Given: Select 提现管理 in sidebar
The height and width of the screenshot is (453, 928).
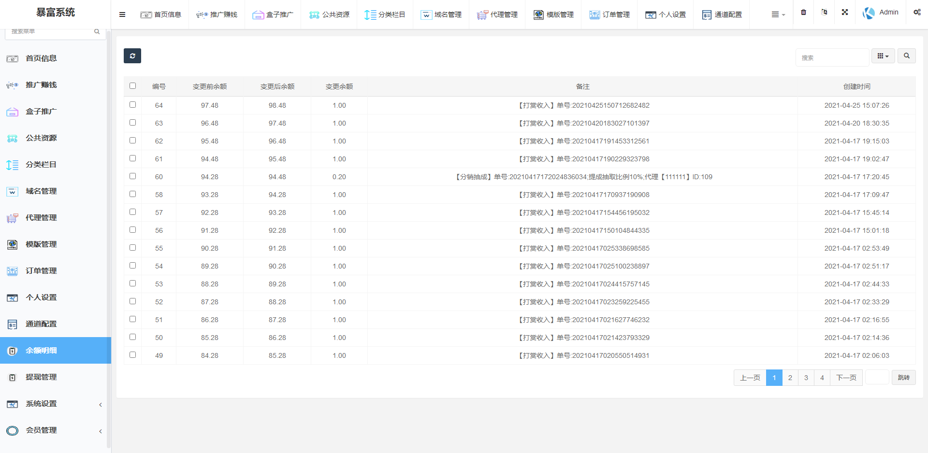Looking at the screenshot, I should (x=41, y=377).
